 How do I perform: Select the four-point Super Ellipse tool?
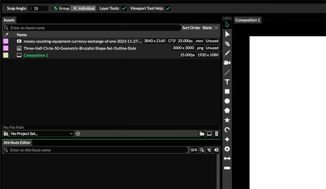[x=227, y=139]
